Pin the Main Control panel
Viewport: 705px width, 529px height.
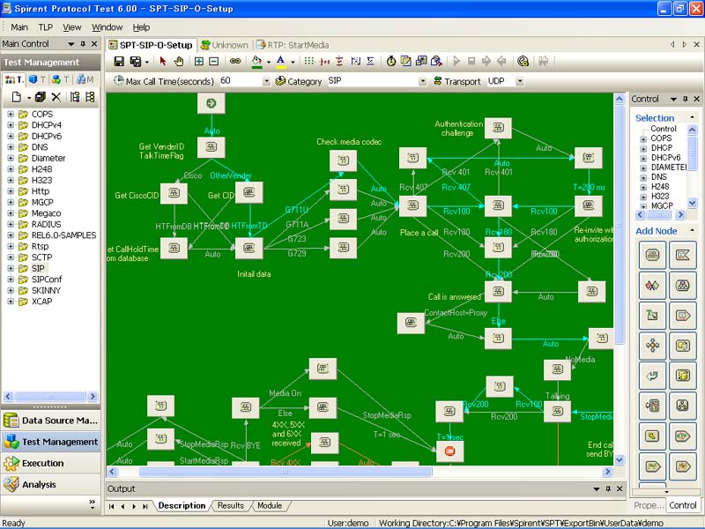(83, 43)
